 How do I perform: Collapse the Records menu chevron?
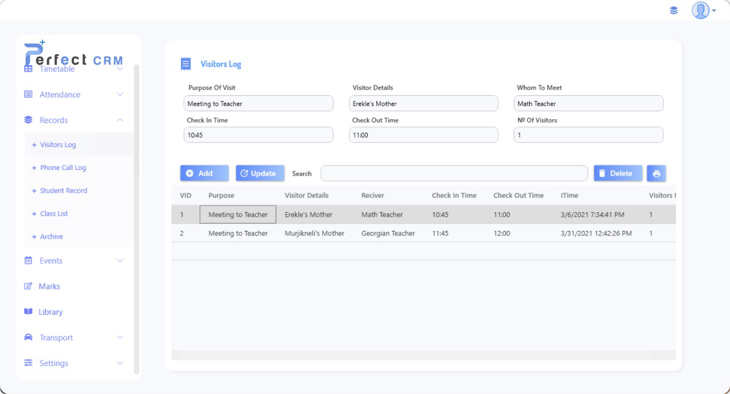coord(120,120)
